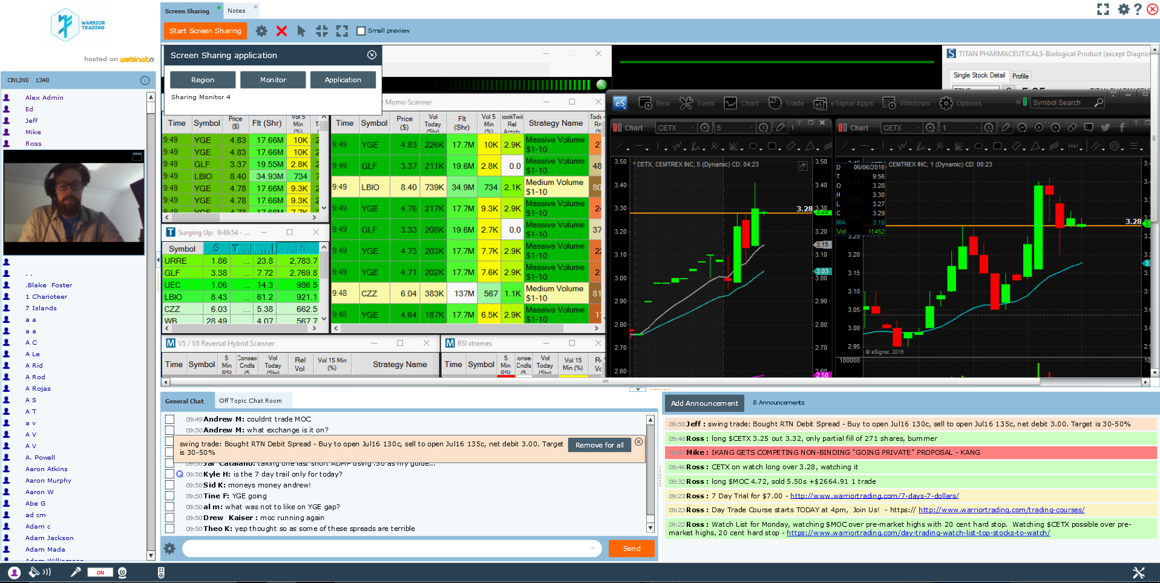Open screen sharing settings gear
The image size is (1160, 583).
click(x=261, y=31)
